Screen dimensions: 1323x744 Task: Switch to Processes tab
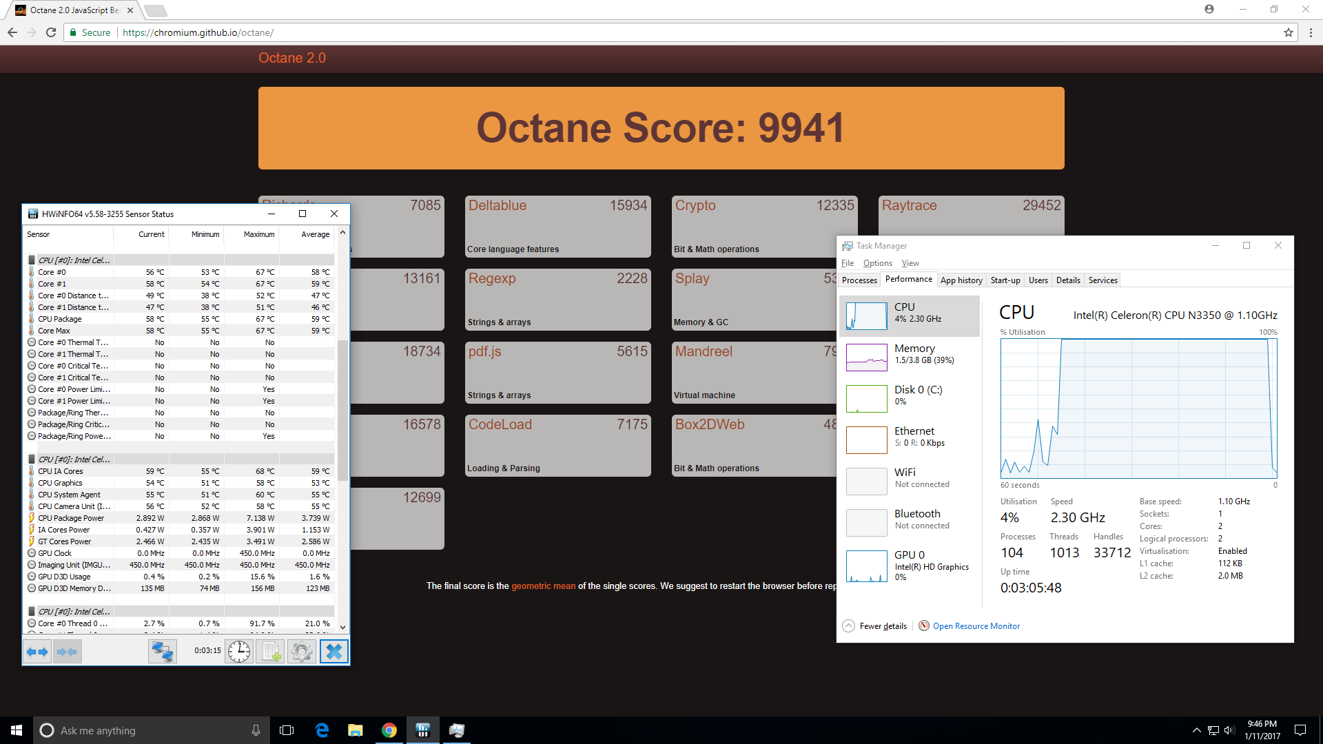click(859, 280)
